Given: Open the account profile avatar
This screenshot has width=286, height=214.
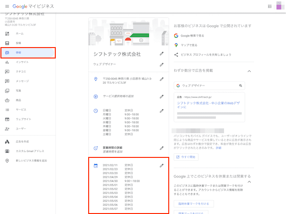Looking at the screenshot, I should [x=279, y=5].
